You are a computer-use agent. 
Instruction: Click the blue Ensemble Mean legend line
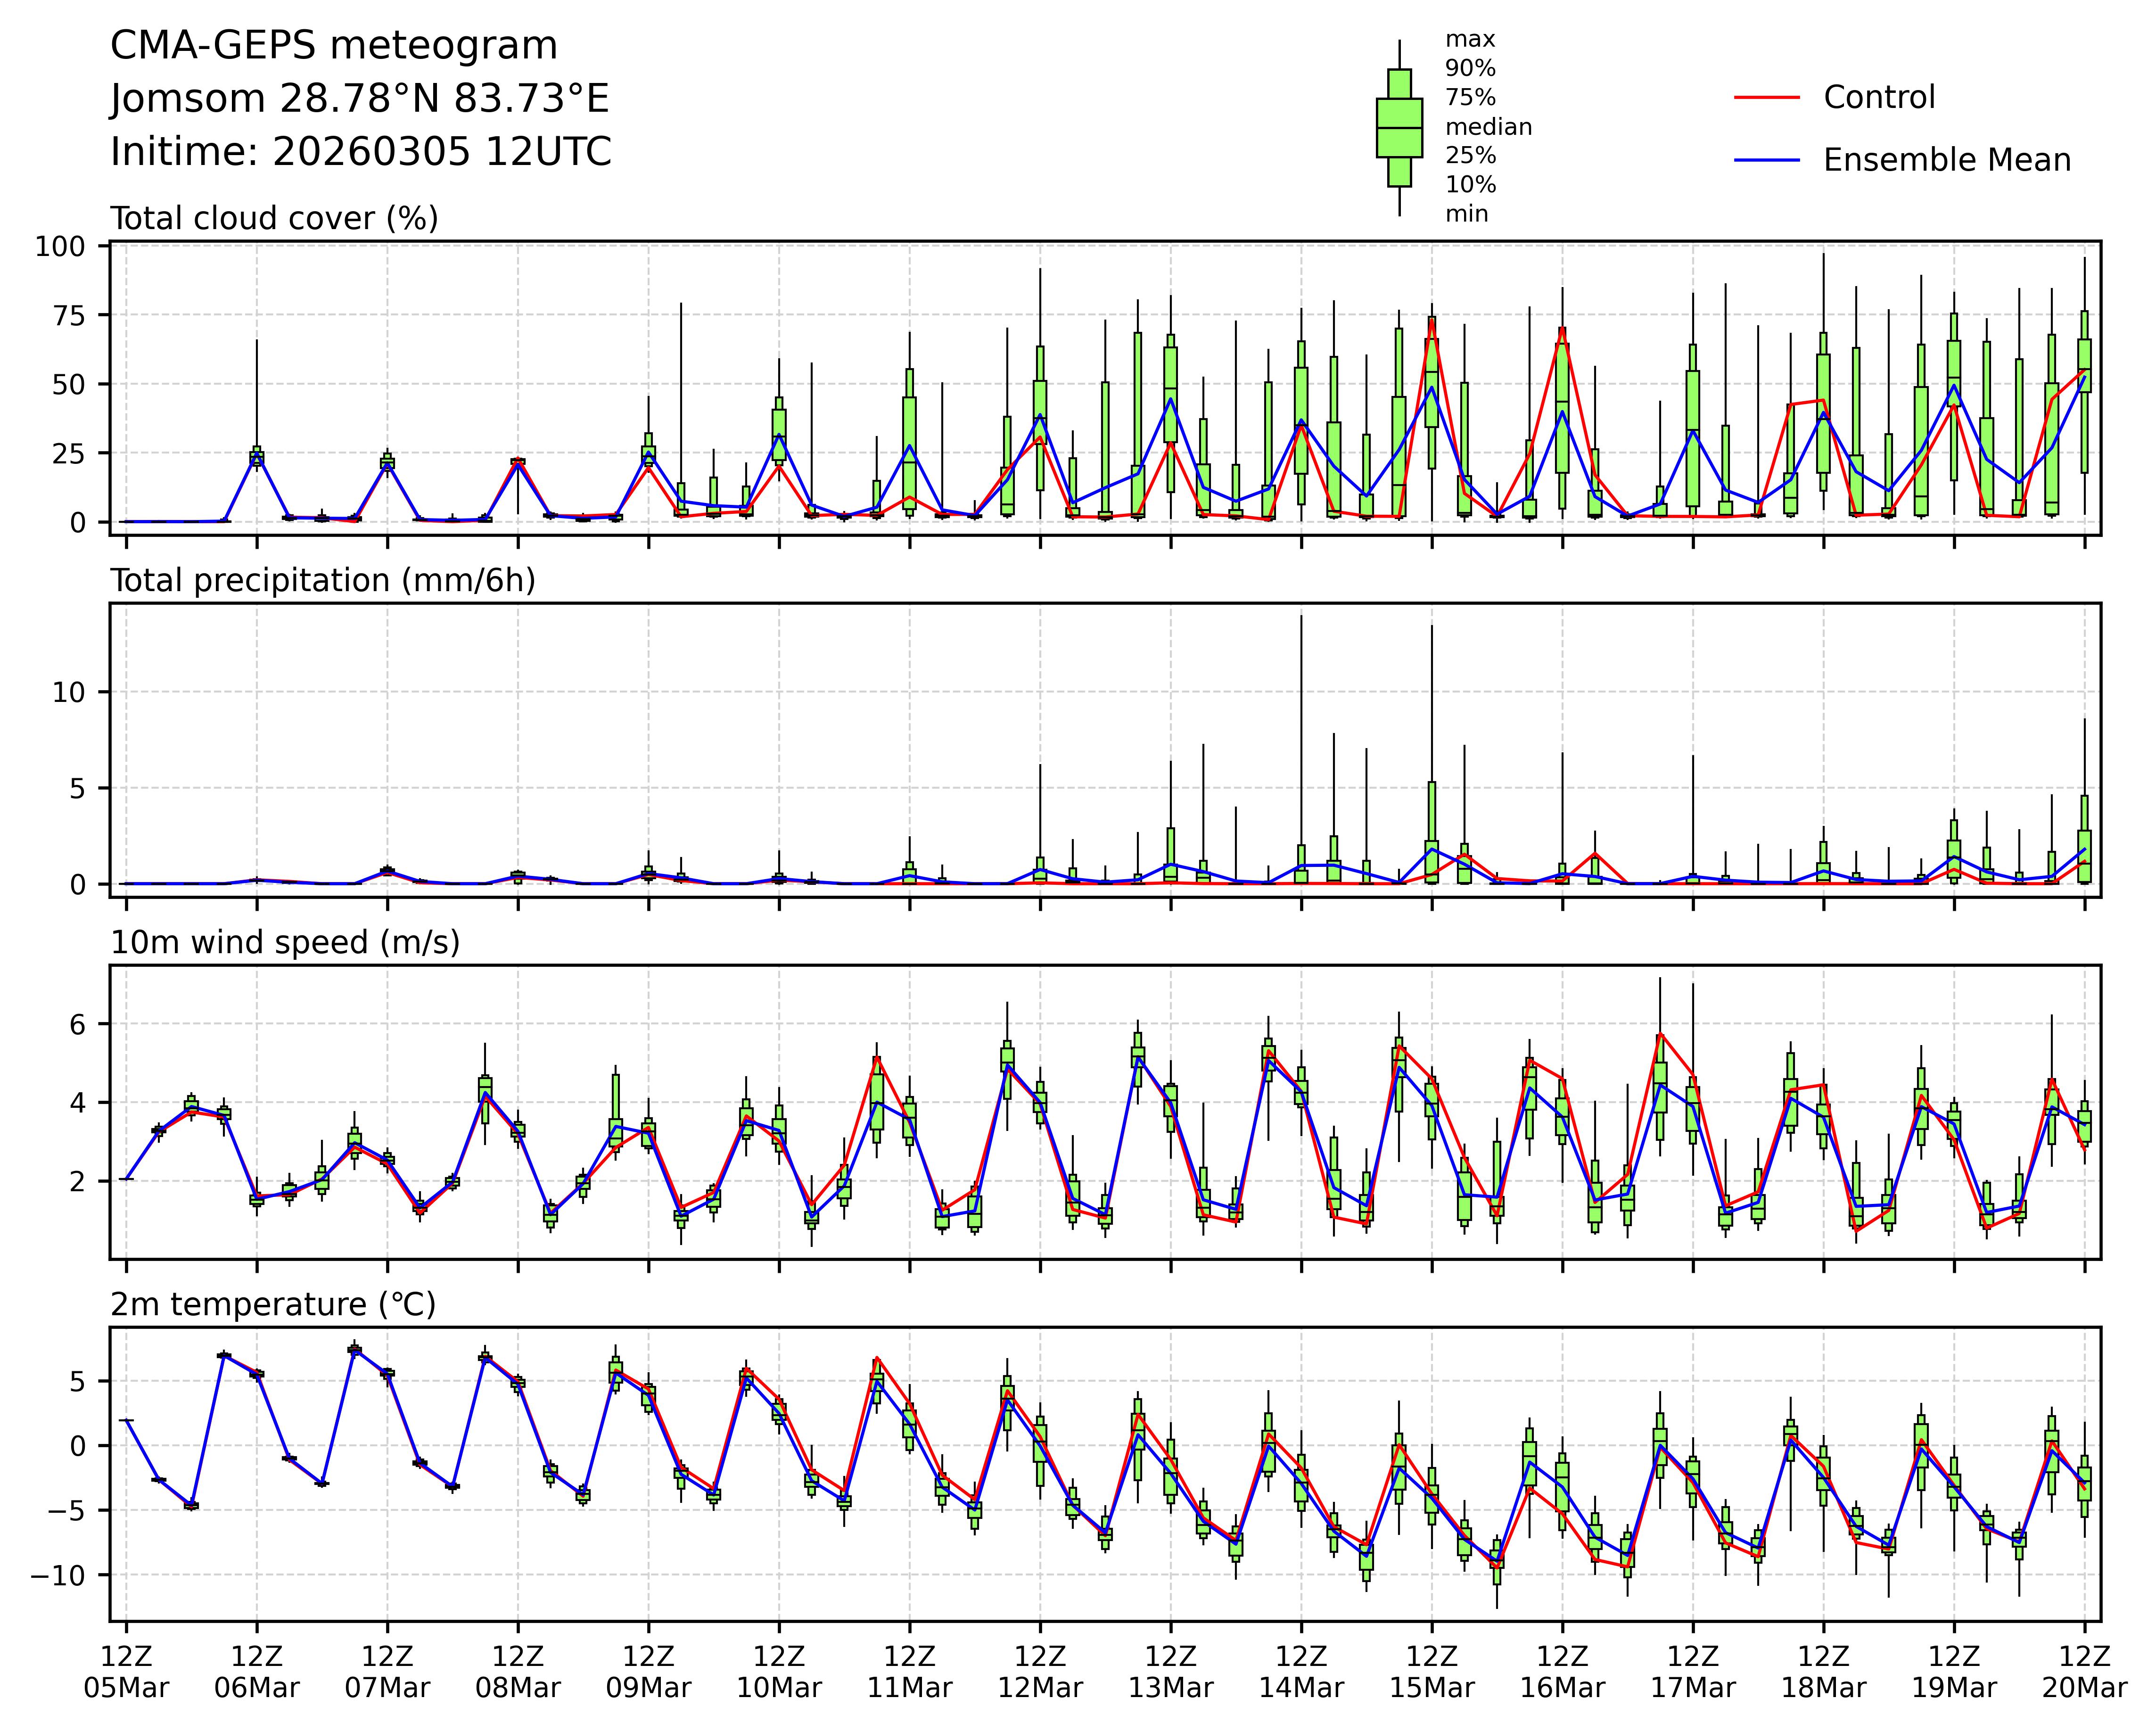tap(1766, 160)
